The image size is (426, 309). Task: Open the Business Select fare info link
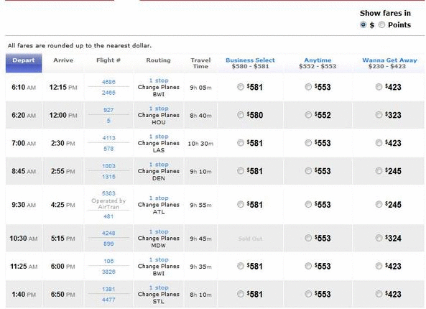click(250, 60)
